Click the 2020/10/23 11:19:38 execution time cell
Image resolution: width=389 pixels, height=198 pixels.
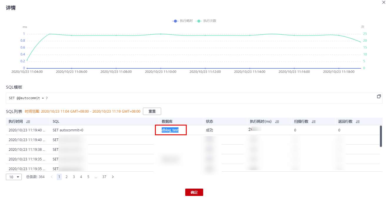(27, 149)
